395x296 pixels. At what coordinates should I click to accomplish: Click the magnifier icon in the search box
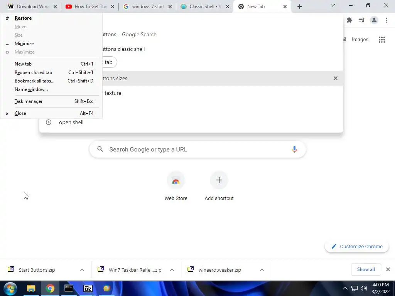(100, 149)
